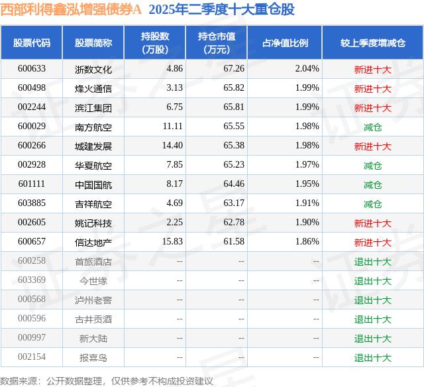The width and height of the screenshot is (424, 387).
Task: Select the 滨江集团 stock name
Action: (x=93, y=108)
